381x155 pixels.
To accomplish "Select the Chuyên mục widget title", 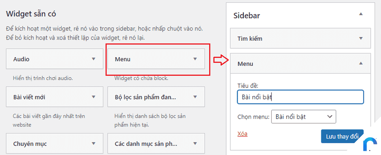I will pyautogui.click(x=30, y=144).
